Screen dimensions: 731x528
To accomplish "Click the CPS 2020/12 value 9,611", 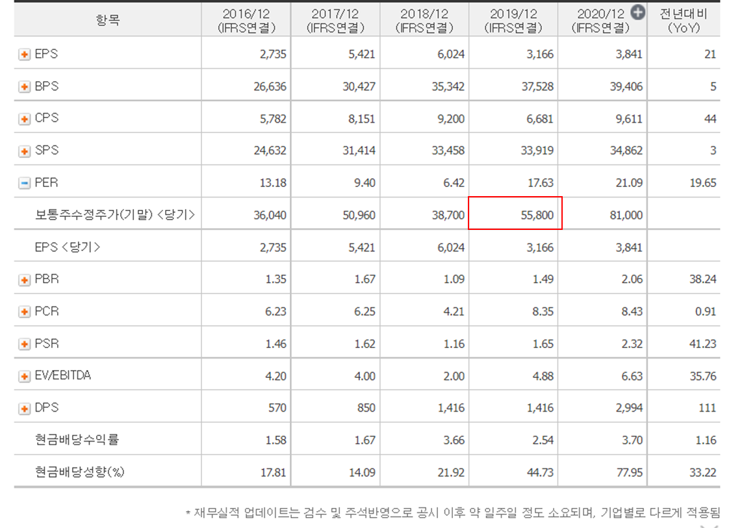I will (629, 119).
